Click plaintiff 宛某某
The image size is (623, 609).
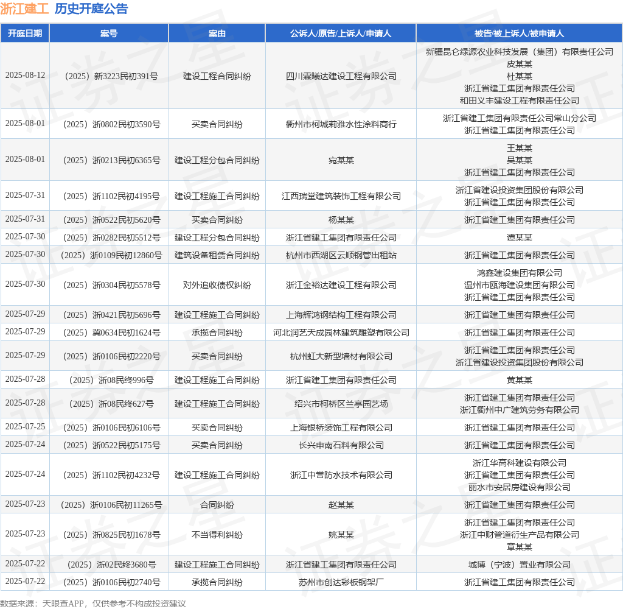(341, 160)
